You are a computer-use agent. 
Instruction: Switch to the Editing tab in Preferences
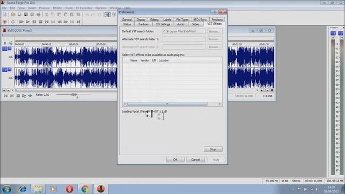[154, 19]
